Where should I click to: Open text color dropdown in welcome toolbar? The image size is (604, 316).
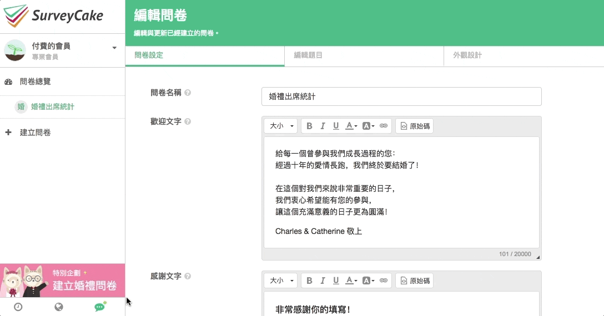click(x=351, y=126)
